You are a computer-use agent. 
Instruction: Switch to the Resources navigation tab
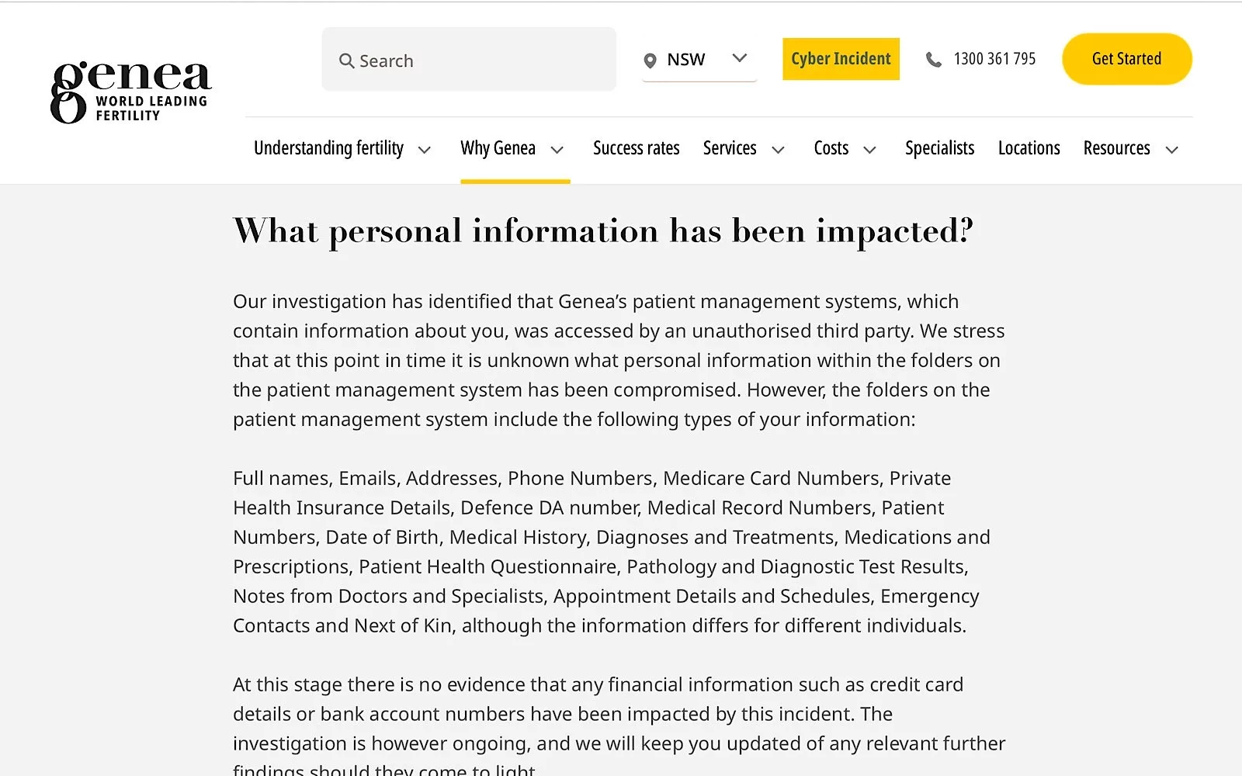click(x=1116, y=147)
